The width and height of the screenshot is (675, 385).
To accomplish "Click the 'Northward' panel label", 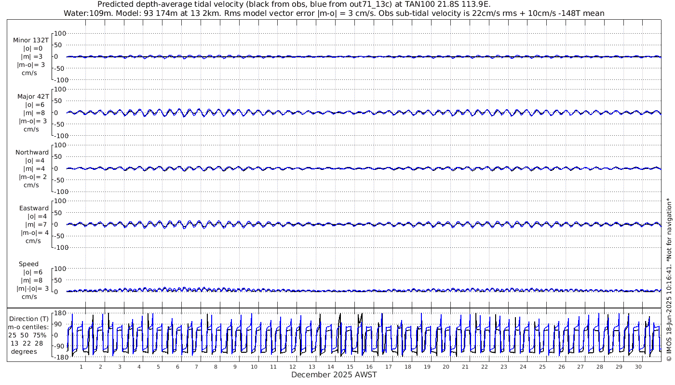I will point(32,152).
